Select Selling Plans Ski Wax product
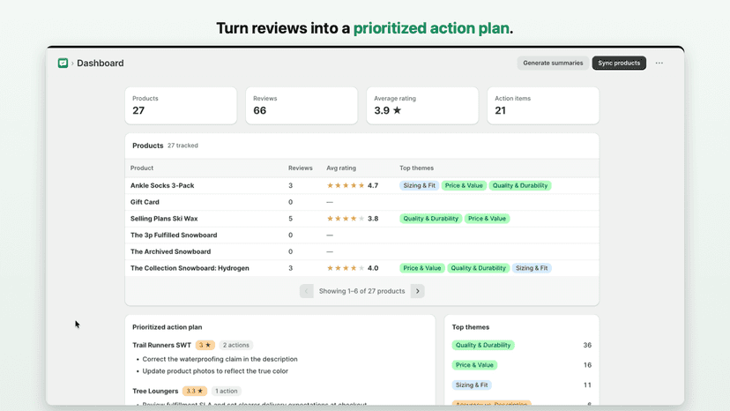This screenshot has width=730, height=411. click(x=361, y=219)
